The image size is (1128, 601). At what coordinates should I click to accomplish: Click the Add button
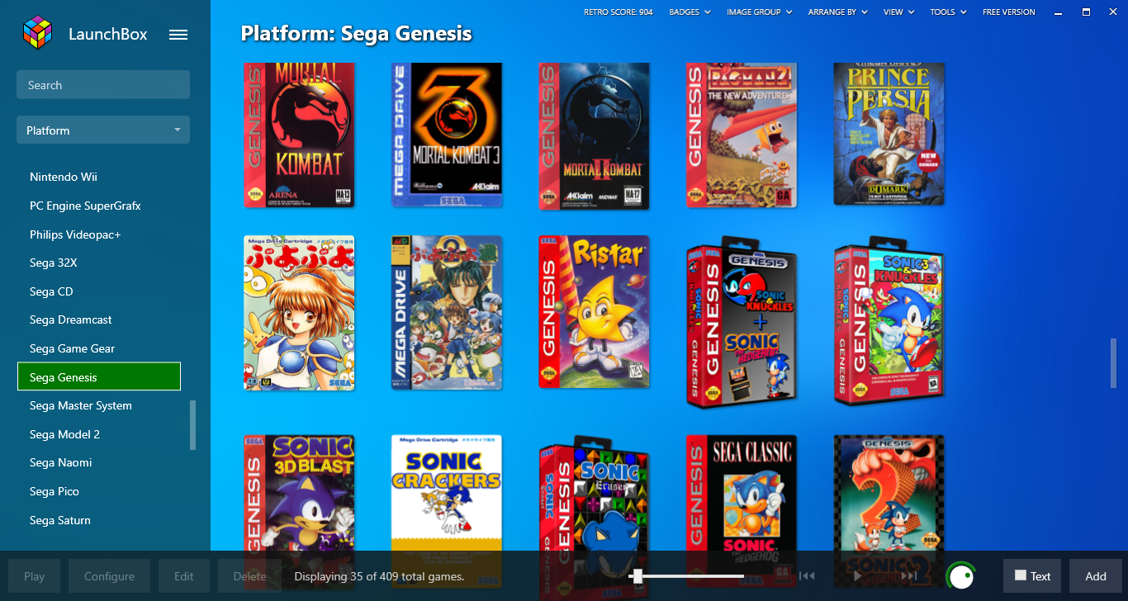tap(1096, 576)
